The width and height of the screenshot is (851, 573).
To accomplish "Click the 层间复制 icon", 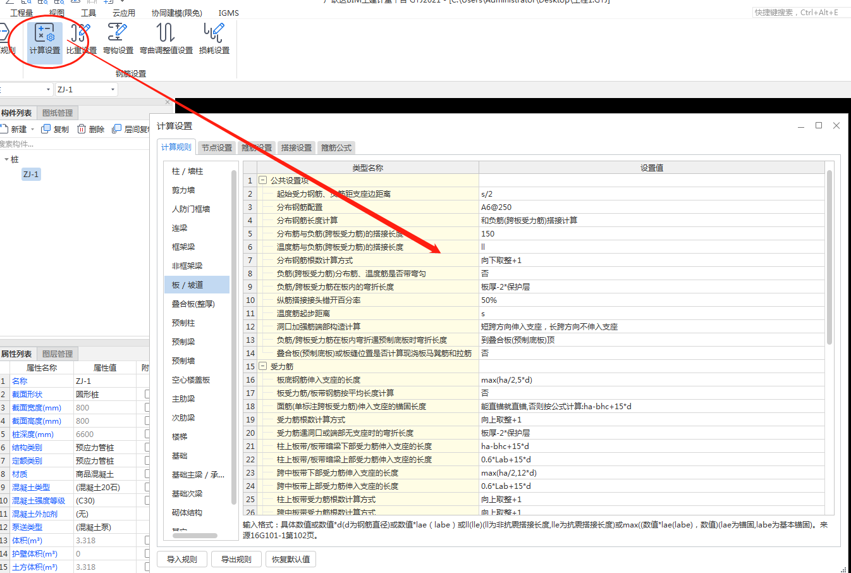I will point(116,129).
